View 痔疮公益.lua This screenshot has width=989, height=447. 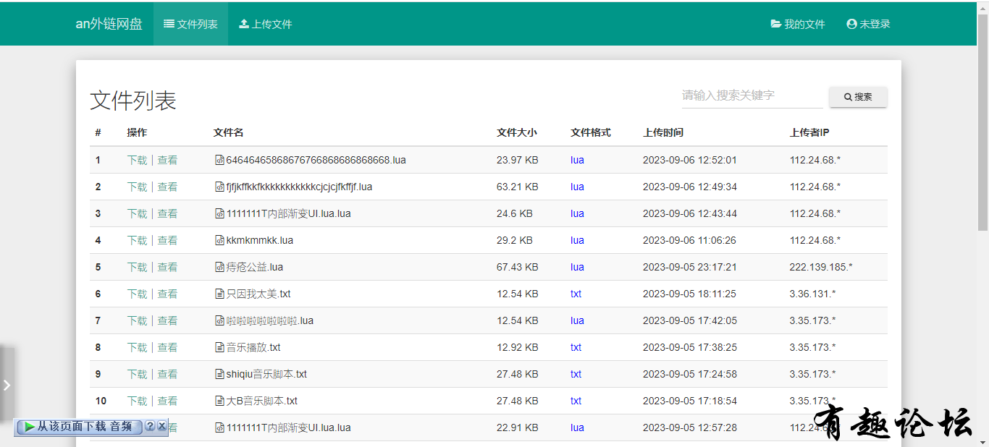tap(167, 267)
